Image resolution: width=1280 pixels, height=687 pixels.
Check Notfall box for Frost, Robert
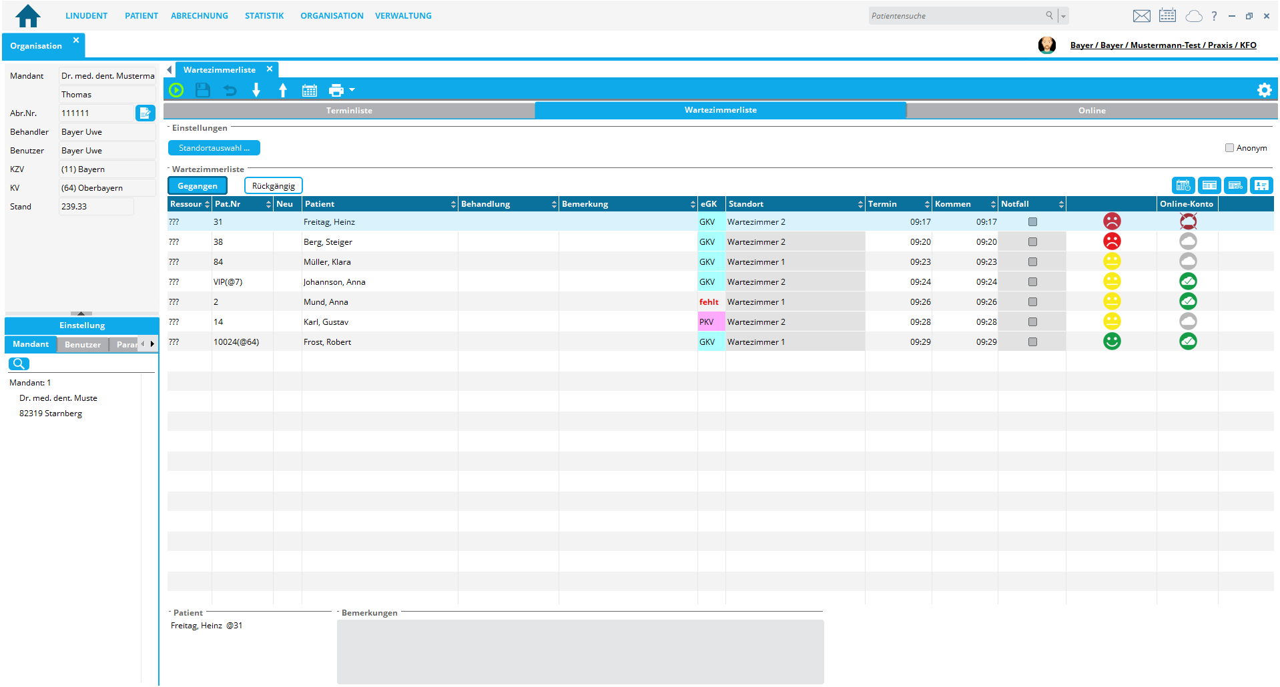[1032, 342]
